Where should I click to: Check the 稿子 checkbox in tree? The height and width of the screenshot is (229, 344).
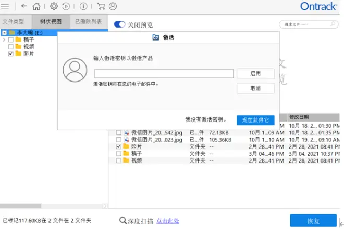point(11,40)
